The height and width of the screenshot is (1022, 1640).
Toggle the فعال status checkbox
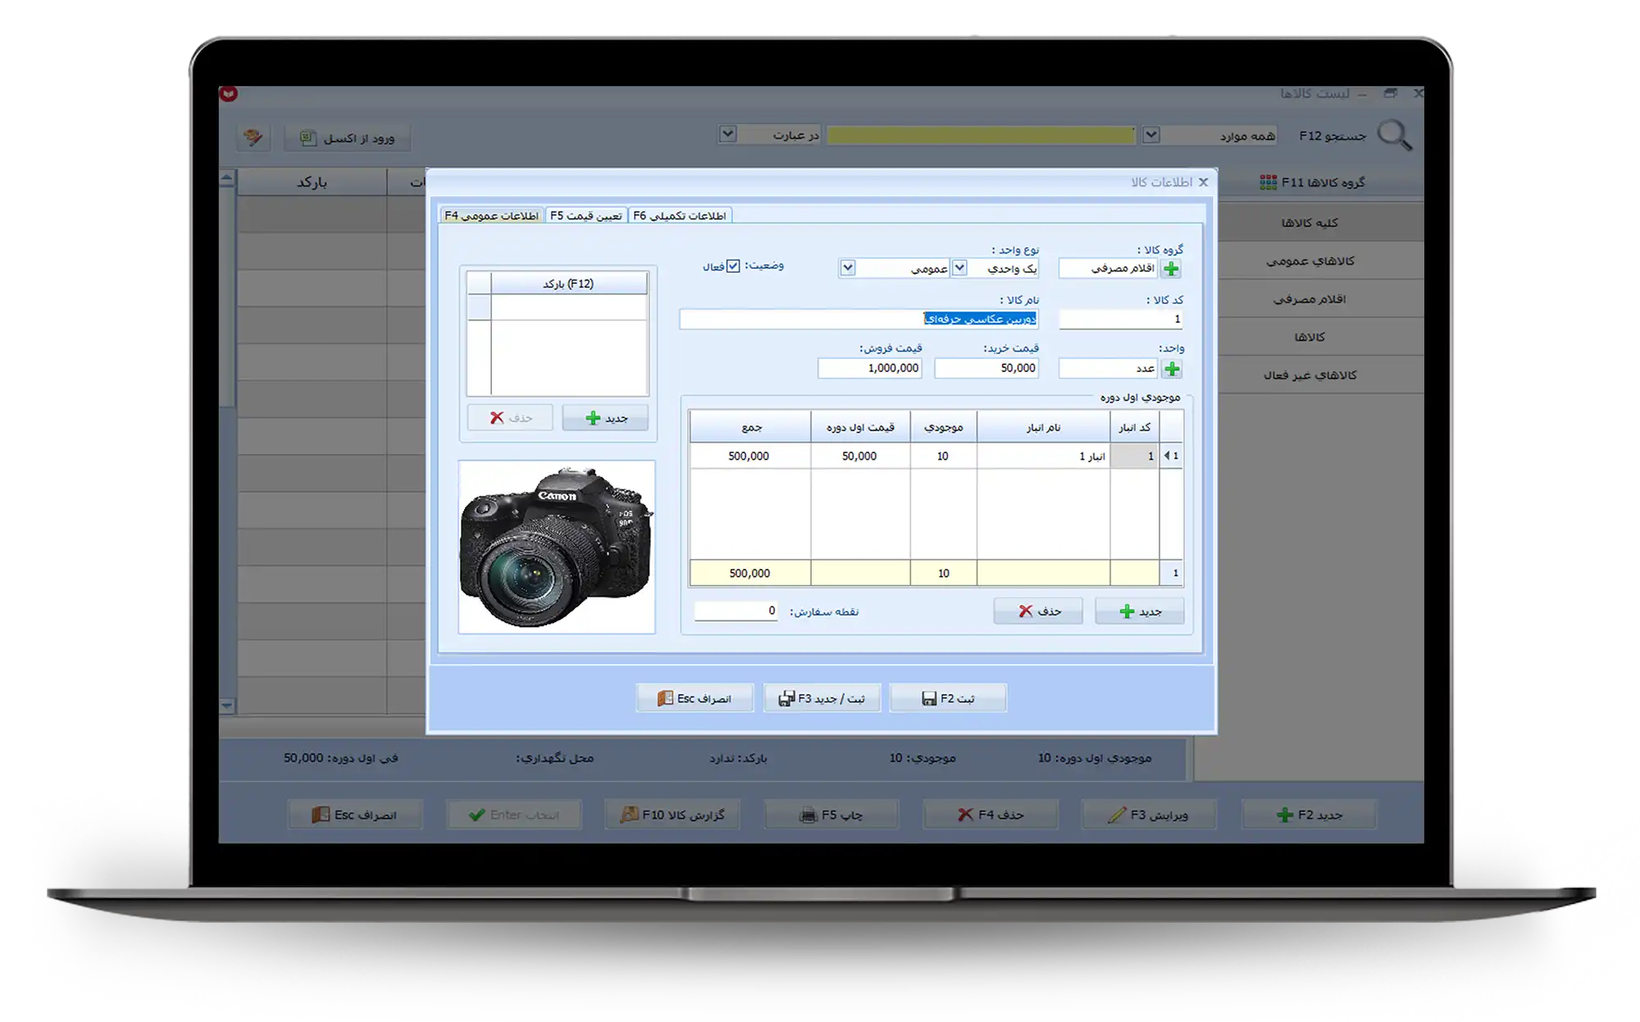pyautogui.click(x=733, y=266)
